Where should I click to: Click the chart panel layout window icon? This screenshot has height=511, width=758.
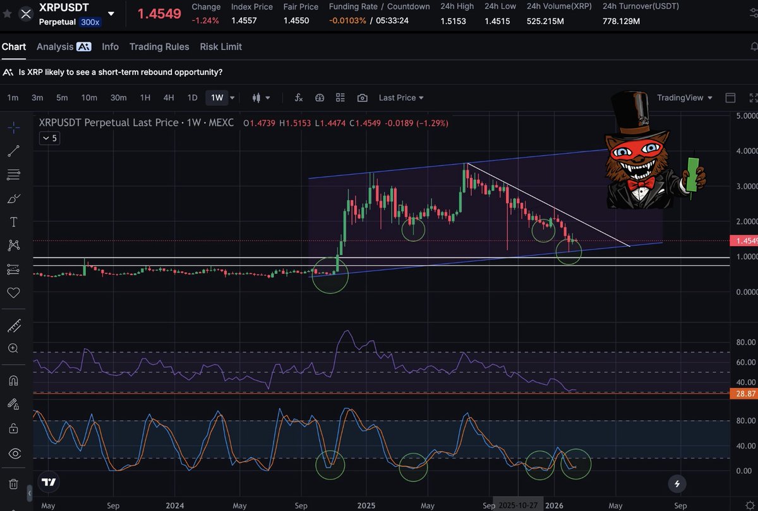731,98
